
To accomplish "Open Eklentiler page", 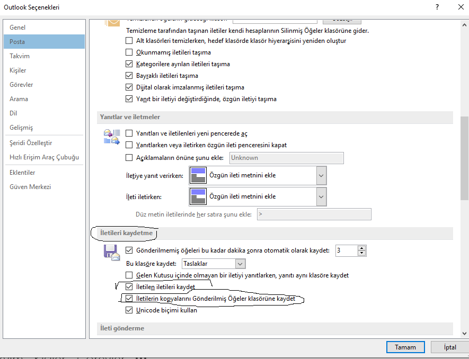I will coord(45,173).
